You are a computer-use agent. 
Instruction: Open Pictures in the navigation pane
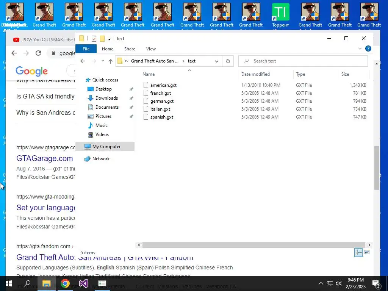tap(103, 116)
